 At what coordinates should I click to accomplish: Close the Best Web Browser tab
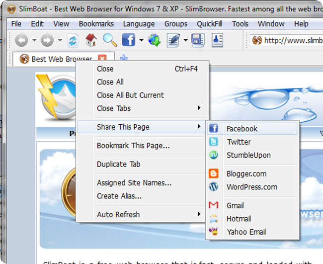pos(102,58)
